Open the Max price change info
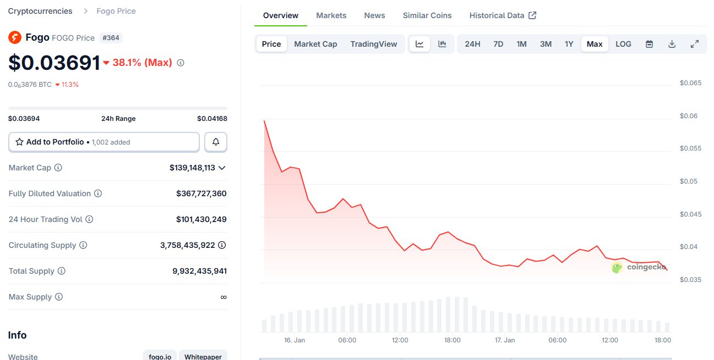Screen dimensions: 714x360 click(x=180, y=63)
